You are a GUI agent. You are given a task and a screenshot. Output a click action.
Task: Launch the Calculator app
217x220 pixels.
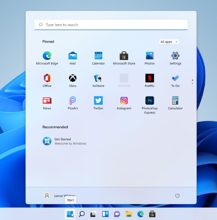[x=175, y=103]
